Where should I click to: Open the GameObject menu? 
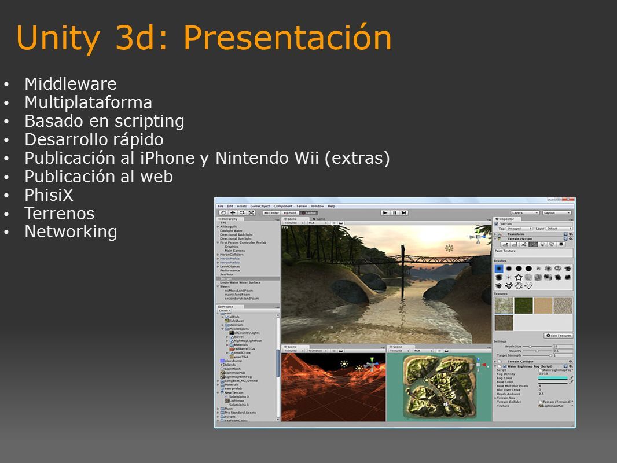pyautogui.click(x=260, y=206)
